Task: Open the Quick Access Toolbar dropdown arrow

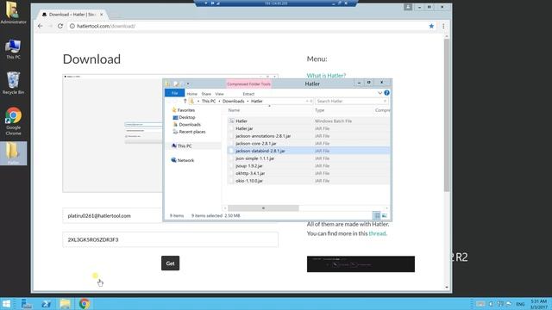Action: (188, 84)
